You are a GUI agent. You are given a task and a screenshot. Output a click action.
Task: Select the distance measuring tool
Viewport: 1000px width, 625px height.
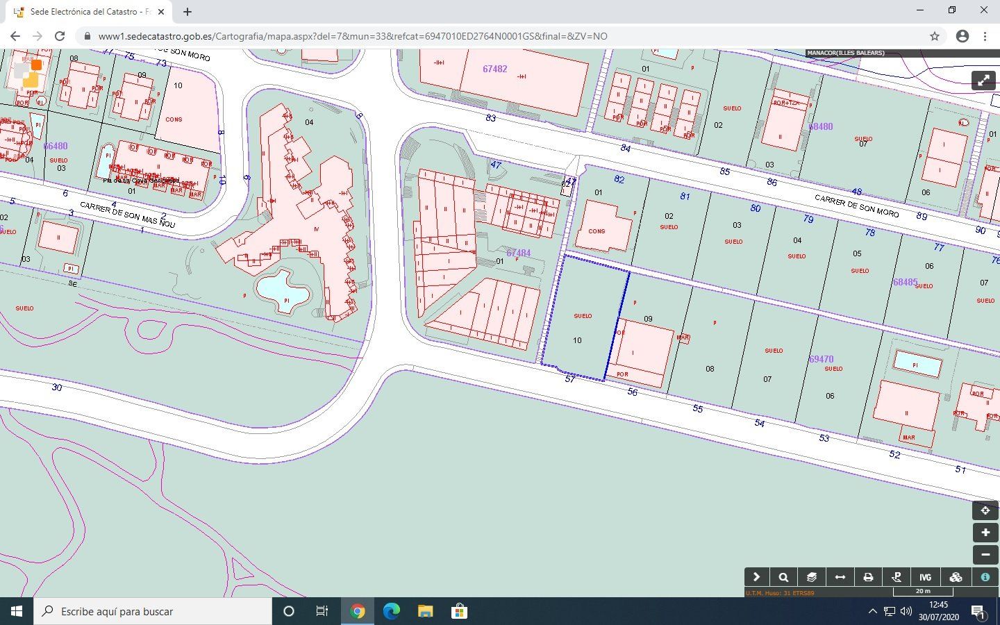click(840, 577)
